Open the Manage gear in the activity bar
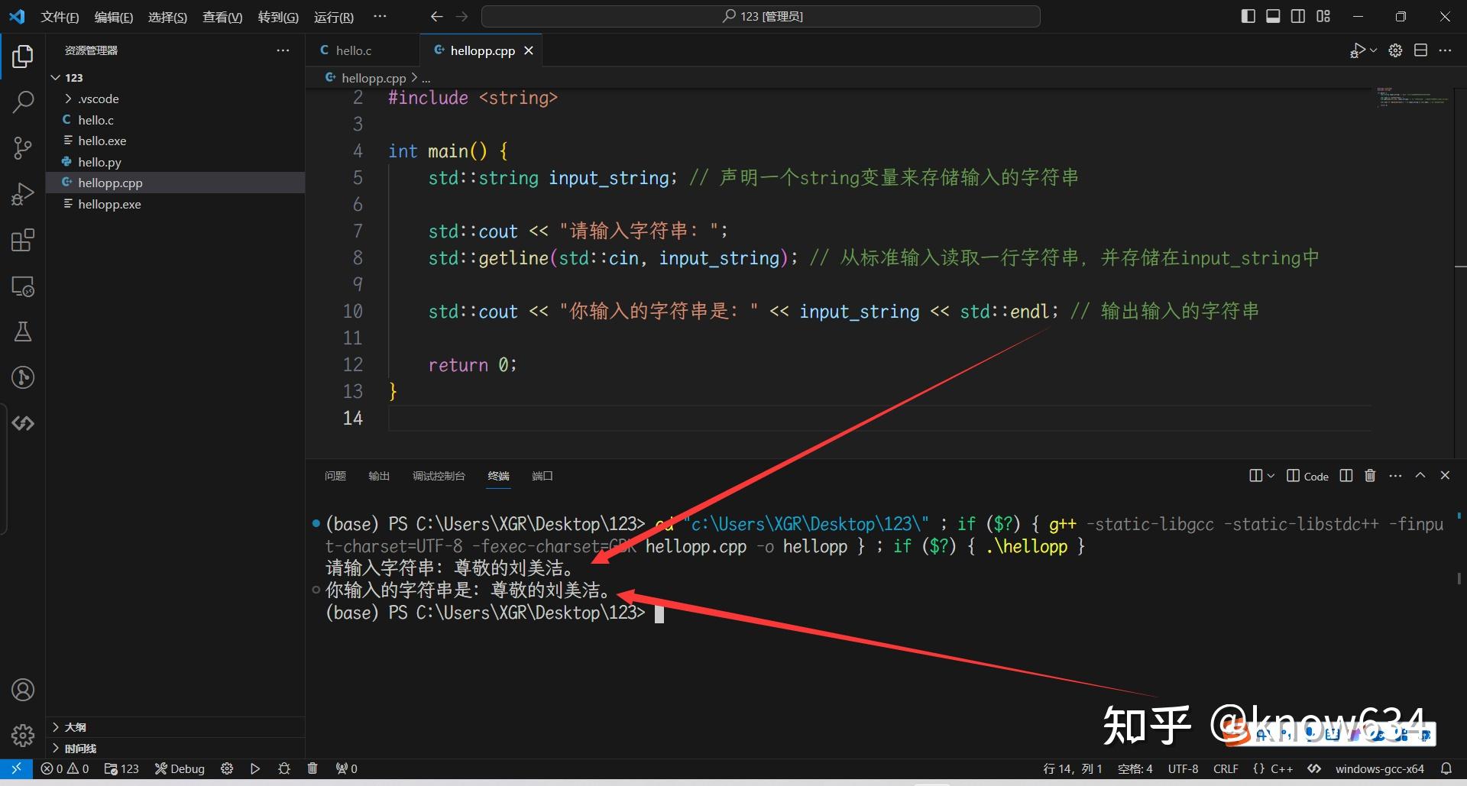1467x786 pixels. pos(22,735)
